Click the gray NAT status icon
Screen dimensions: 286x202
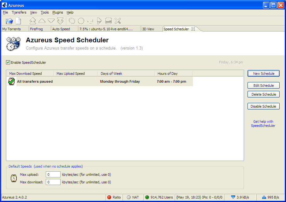[x=129, y=197]
